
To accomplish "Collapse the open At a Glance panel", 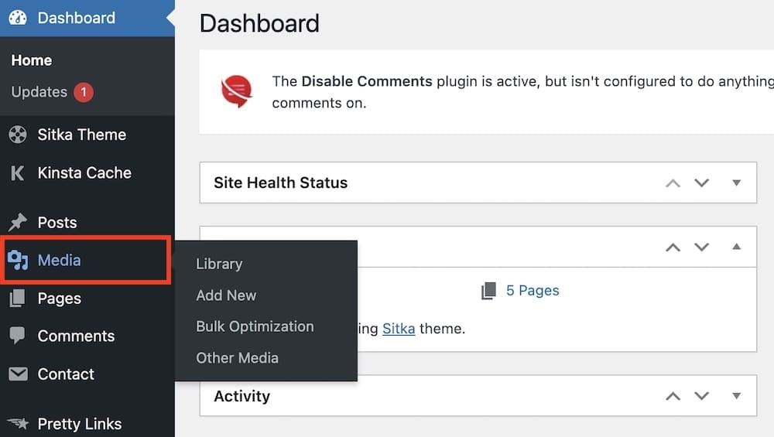I will [x=737, y=247].
